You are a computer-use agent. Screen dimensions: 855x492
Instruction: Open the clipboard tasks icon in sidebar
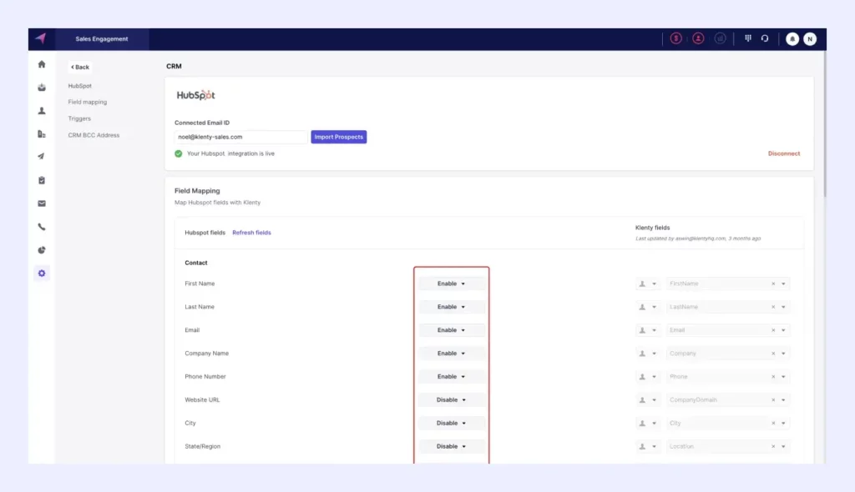42,180
